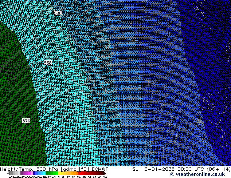Click the grey left arrow of colorbar
This screenshot has height=178, width=231.
point(8,174)
